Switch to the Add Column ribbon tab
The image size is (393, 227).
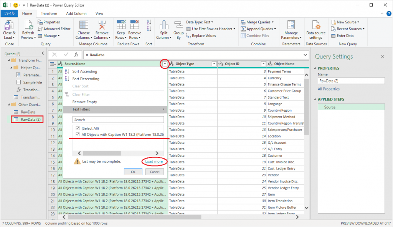[76, 13]
